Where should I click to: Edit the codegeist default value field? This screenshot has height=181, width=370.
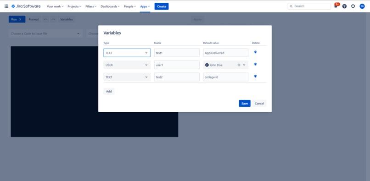[x=225, y=77]
